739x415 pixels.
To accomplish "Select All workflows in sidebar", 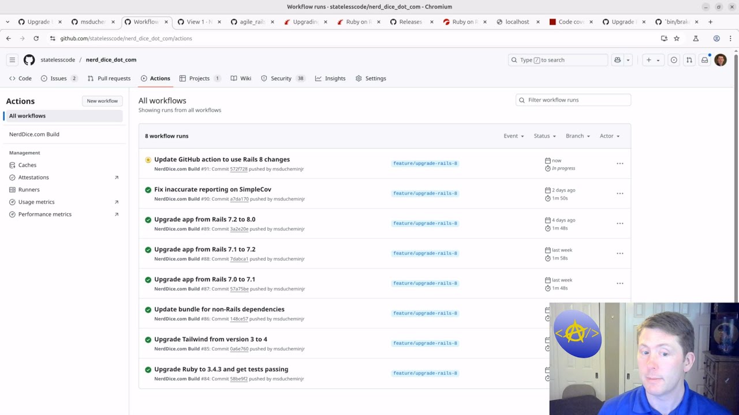I will coord(64,116).
